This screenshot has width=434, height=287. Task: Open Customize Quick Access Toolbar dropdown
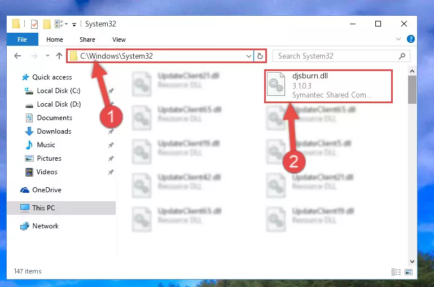tap(74, 25)
